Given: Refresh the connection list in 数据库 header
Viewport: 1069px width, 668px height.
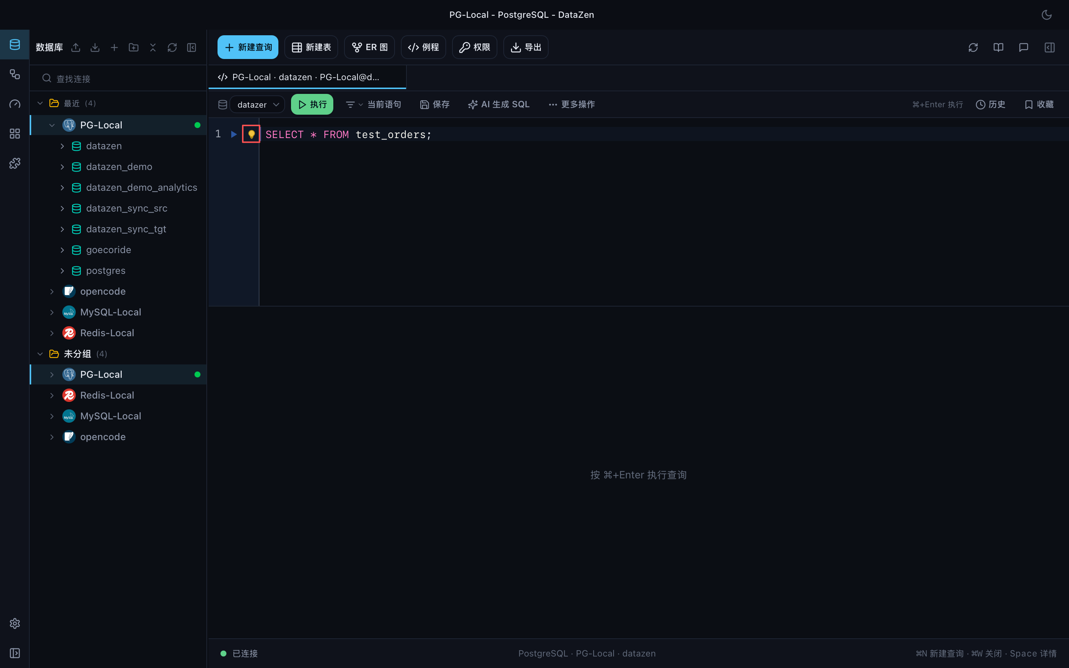Looking at the screenshot, I should point(172,47).
